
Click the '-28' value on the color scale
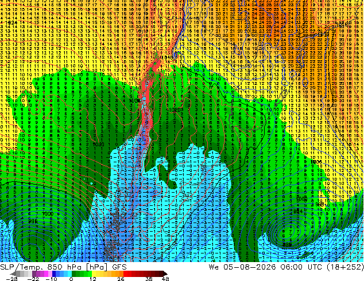tap(11, 279)
